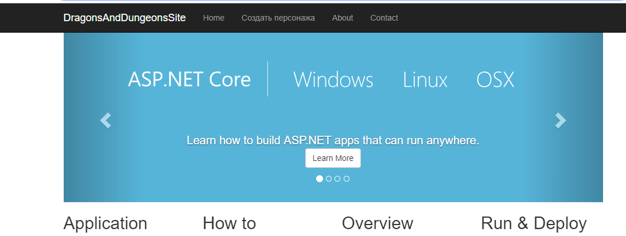The image size is (626, 236).
Task: Jump to the fourth carousel slide dot
Action: point(347,179)
